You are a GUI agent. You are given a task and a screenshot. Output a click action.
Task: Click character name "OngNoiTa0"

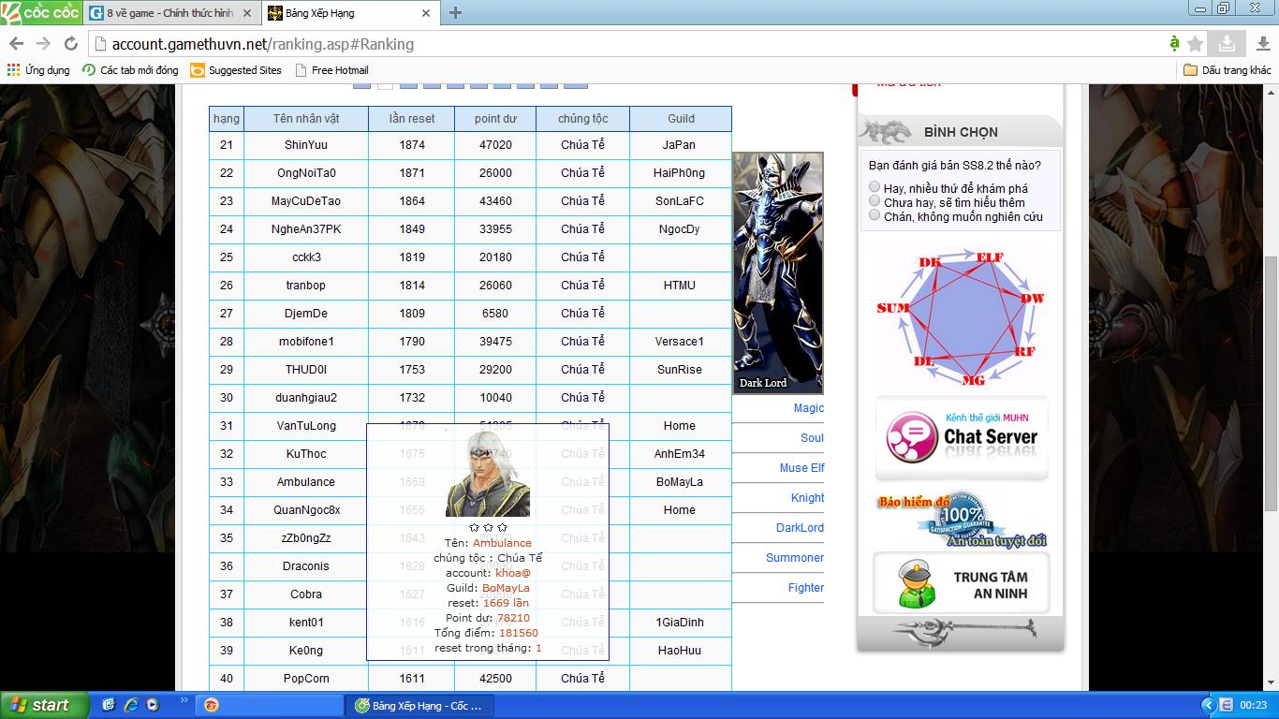tap(306, 173)
